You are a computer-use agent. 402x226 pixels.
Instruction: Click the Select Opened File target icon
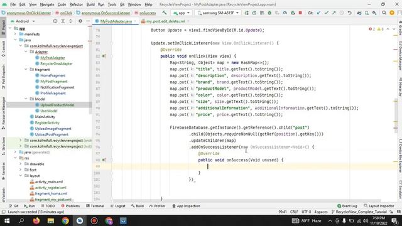[55, 21]
